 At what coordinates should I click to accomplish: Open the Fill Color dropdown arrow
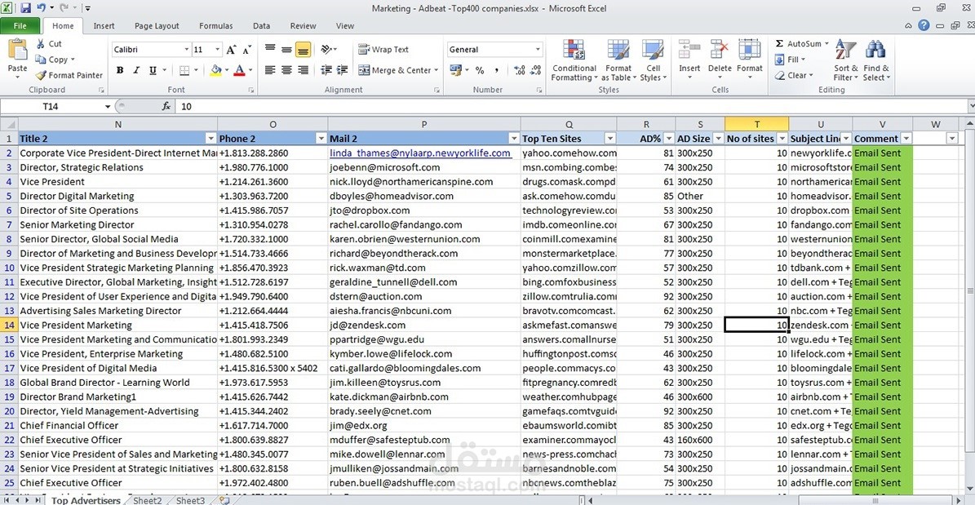(226, 70)
